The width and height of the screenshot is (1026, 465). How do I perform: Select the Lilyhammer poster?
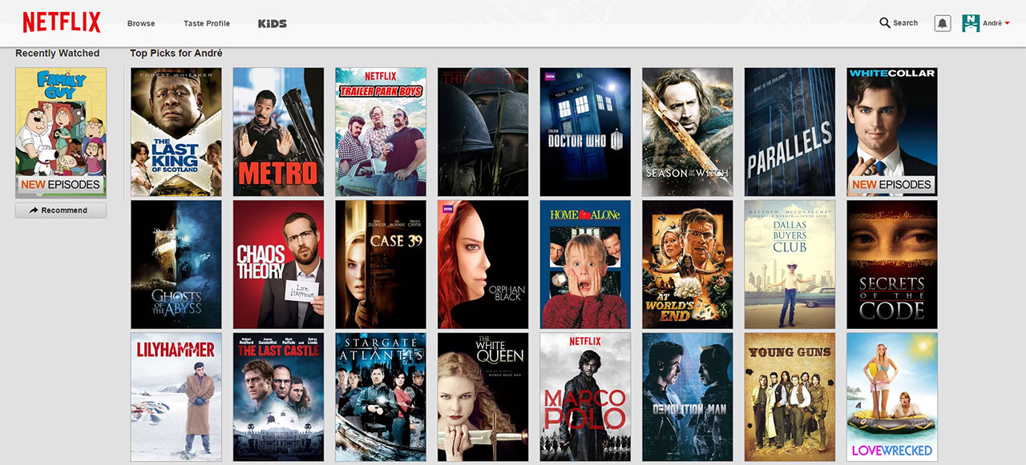pos(176,397)
